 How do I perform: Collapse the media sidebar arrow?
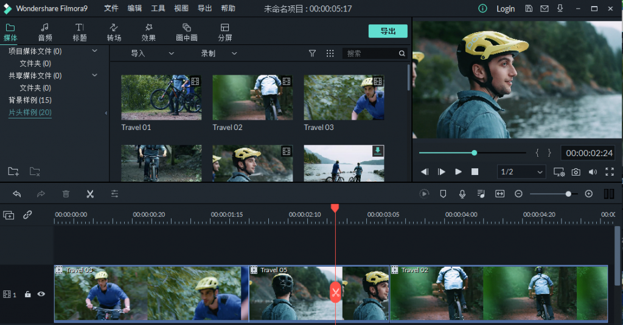point(106,113)
